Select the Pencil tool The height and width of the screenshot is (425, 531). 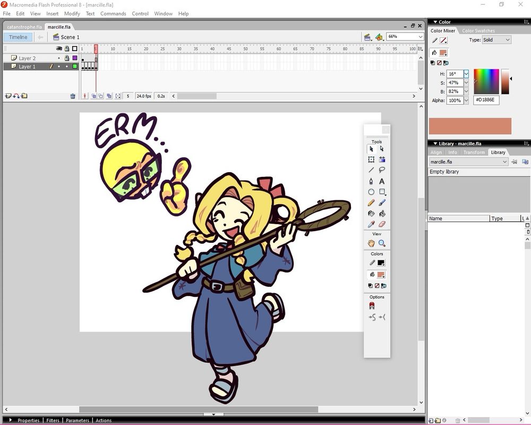[371, 203]
